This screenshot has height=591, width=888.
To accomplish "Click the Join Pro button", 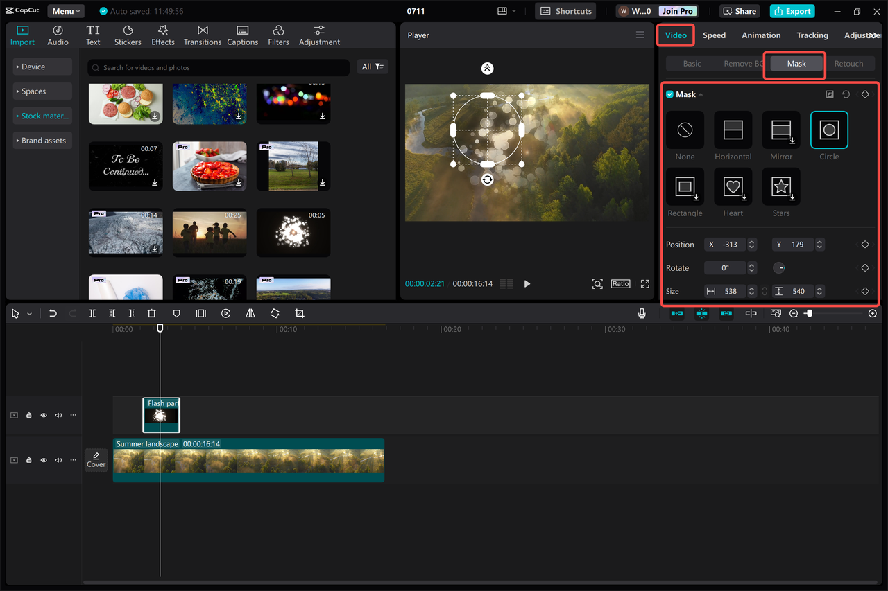I will tap(677, 11).
